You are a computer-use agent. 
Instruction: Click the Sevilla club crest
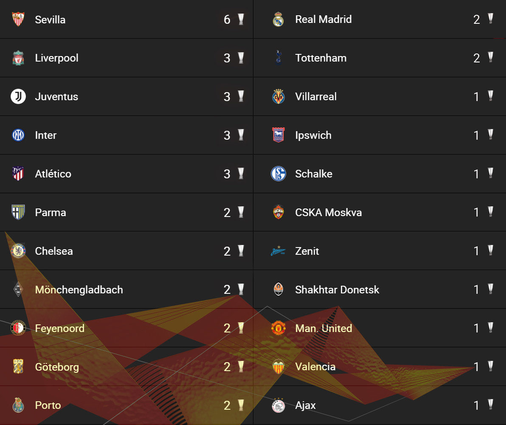tap(18, 20)
